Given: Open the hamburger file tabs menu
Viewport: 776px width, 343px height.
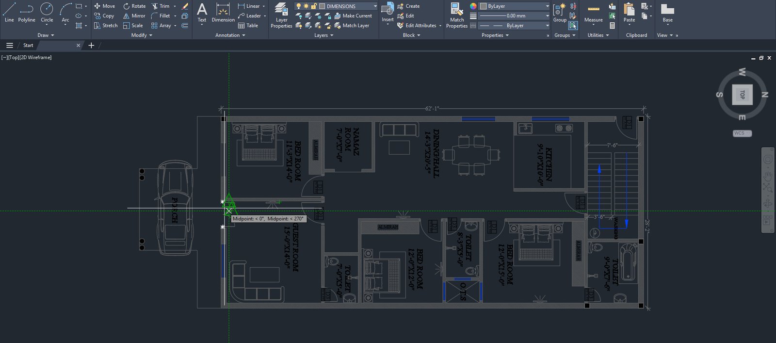Looking at the screenshot, I should tap(9, 45).
